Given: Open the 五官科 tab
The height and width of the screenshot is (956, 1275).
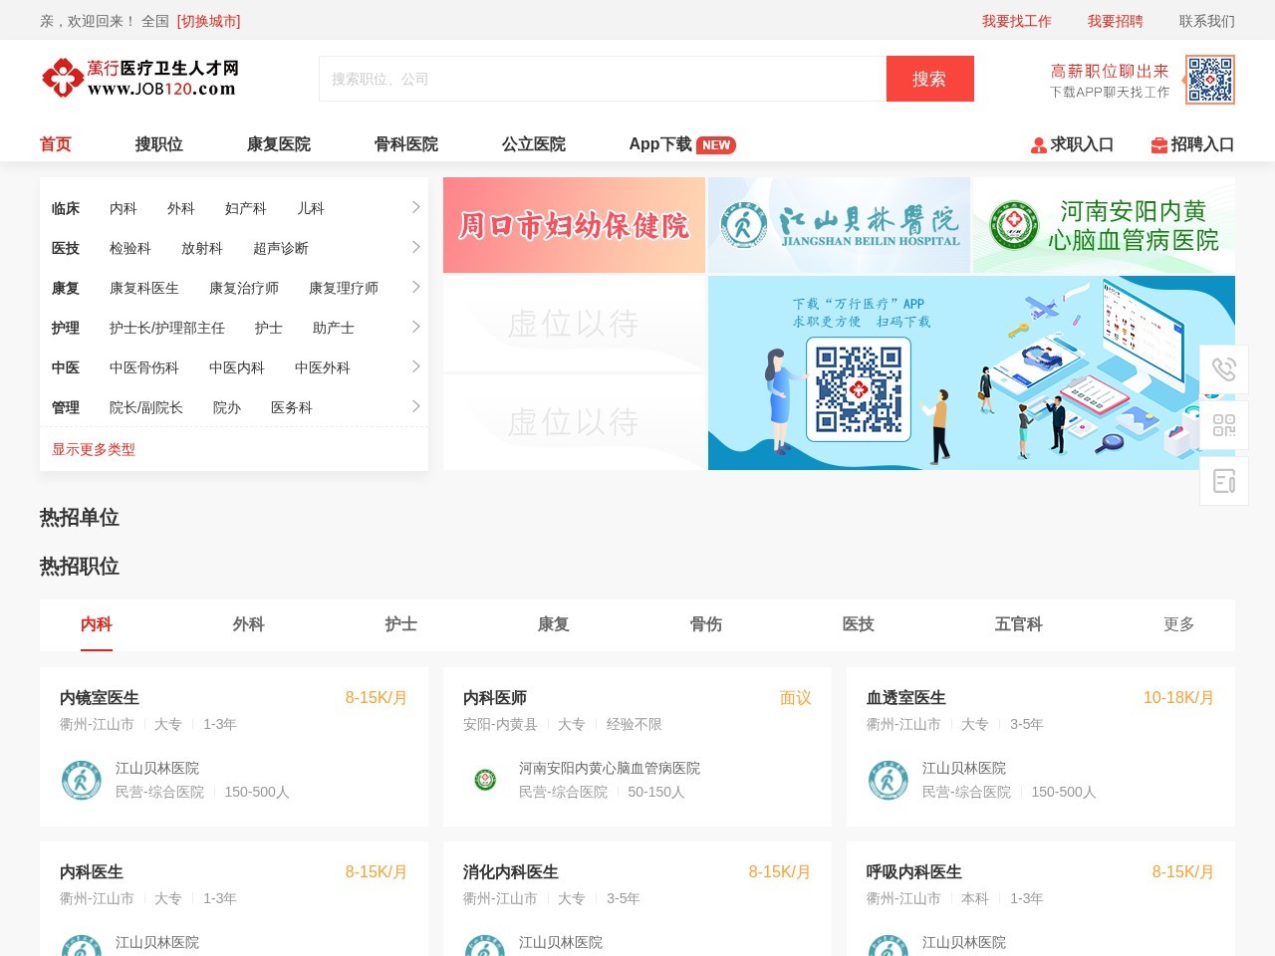Looking at the screenshot, I should click(1019, 624).
